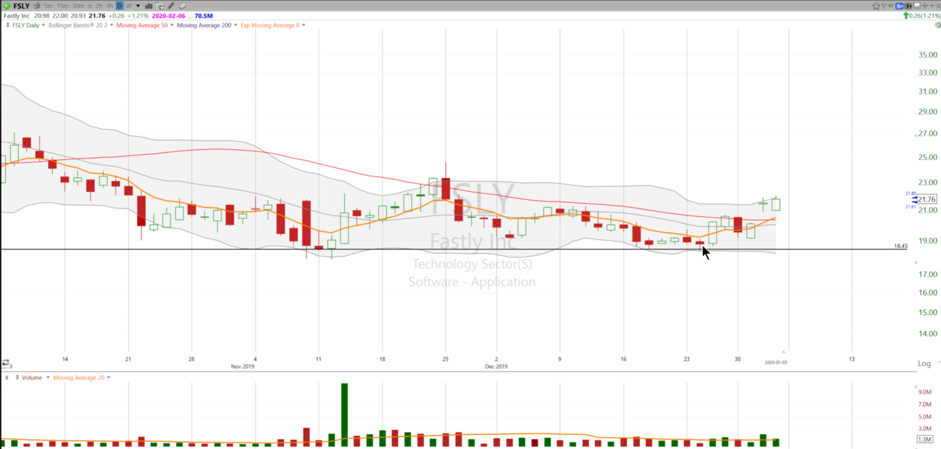Click the green up-arrow change indicator
This screenshot has width=941, height=449.
point(906,15)
